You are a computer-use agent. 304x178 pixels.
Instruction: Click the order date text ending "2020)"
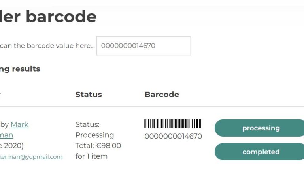point(12,146)
